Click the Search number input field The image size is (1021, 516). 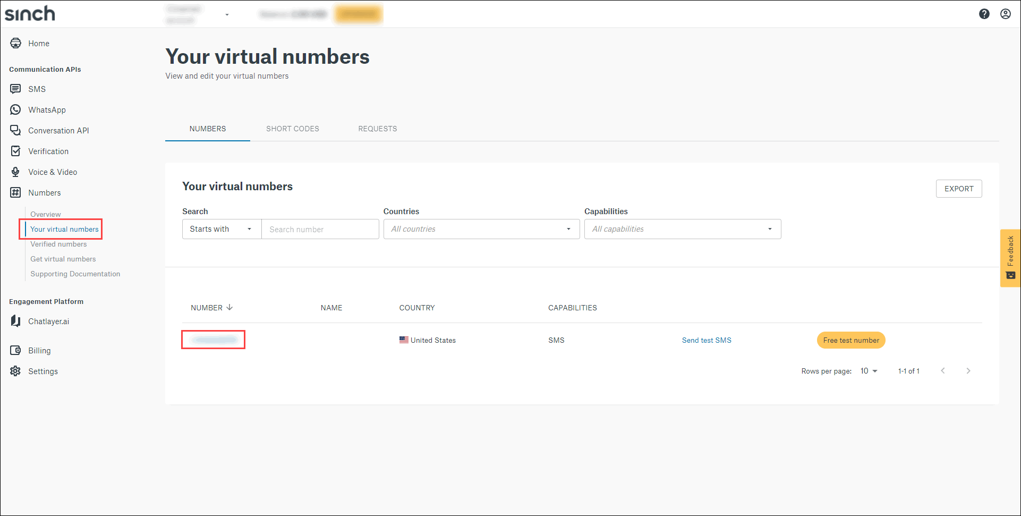tap(320, 229)
